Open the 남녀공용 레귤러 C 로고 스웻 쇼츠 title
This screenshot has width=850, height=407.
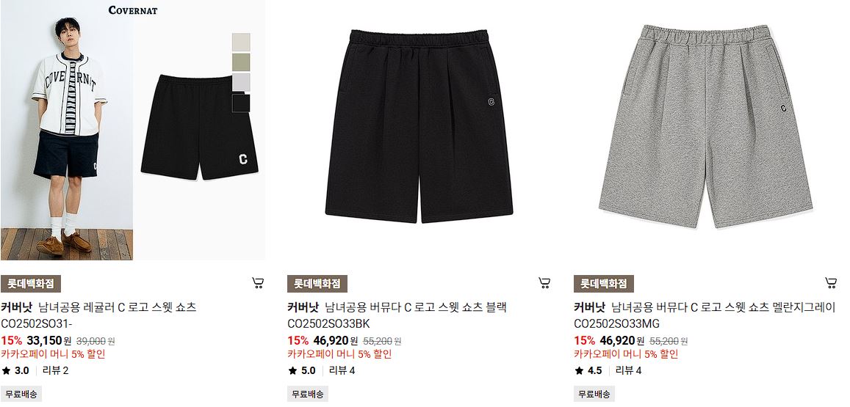118,307
